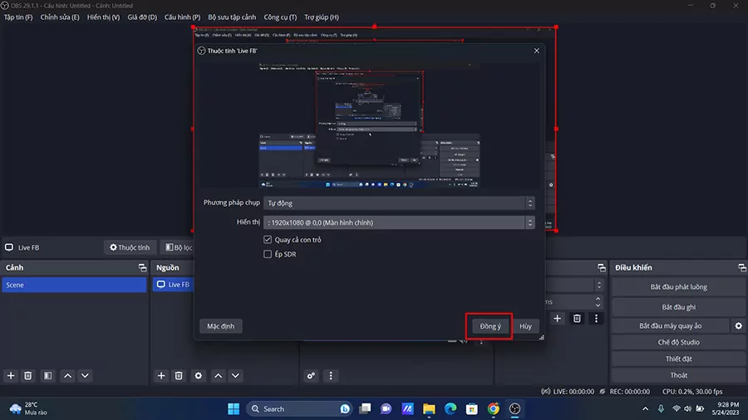The width and height of the screenshot is (748, 420).
Task: Open transition options three-dot menu
Action: pos(596,318)
